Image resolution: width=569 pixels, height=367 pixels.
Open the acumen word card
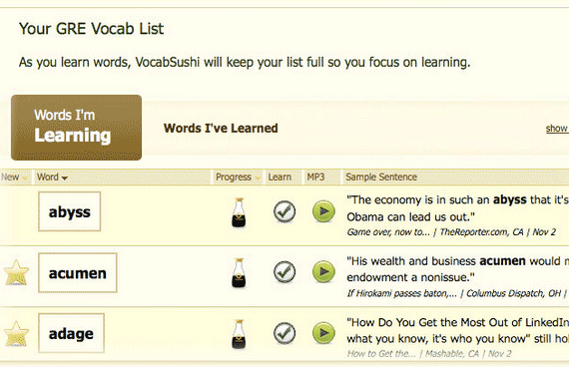78,272
